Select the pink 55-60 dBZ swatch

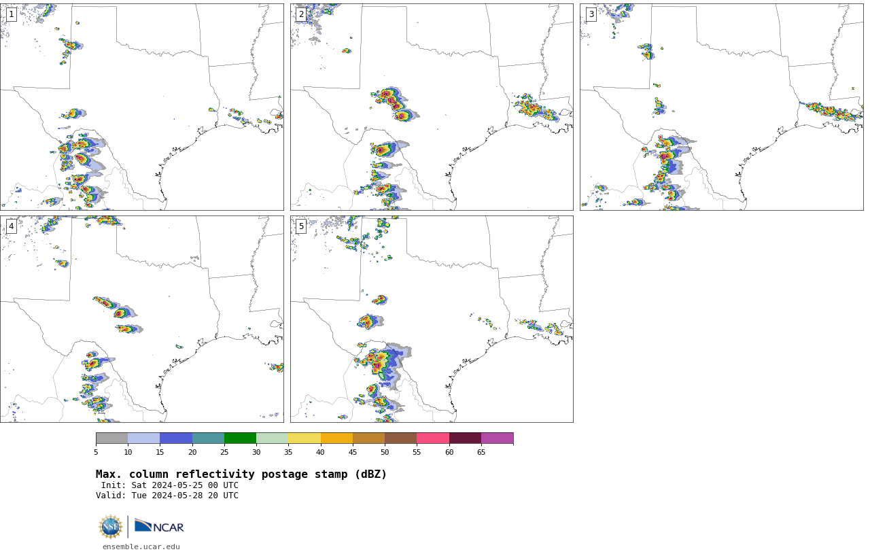click(x=433, y=438)
